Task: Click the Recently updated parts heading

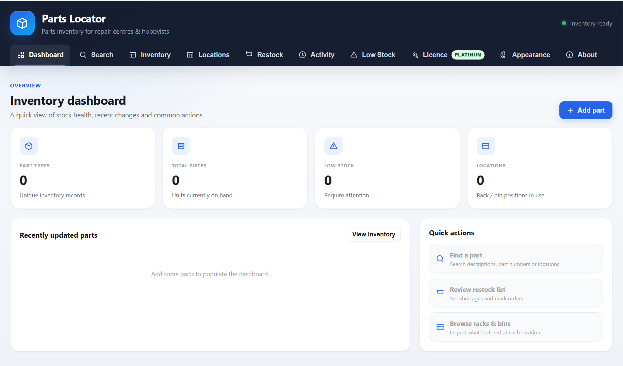Action: (59, 235)
